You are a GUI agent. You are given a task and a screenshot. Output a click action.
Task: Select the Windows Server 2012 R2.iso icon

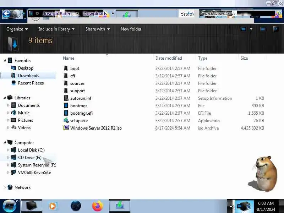[x=66, y=128]
